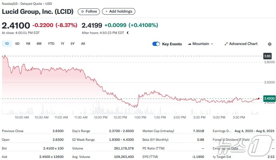This screenshot has height=160, width=276.
Task: Click the star icon on Follow
Action: [82, 11]
